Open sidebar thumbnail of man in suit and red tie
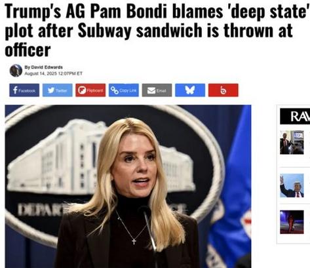The image size is (310, 268). (x=292, y=142)
